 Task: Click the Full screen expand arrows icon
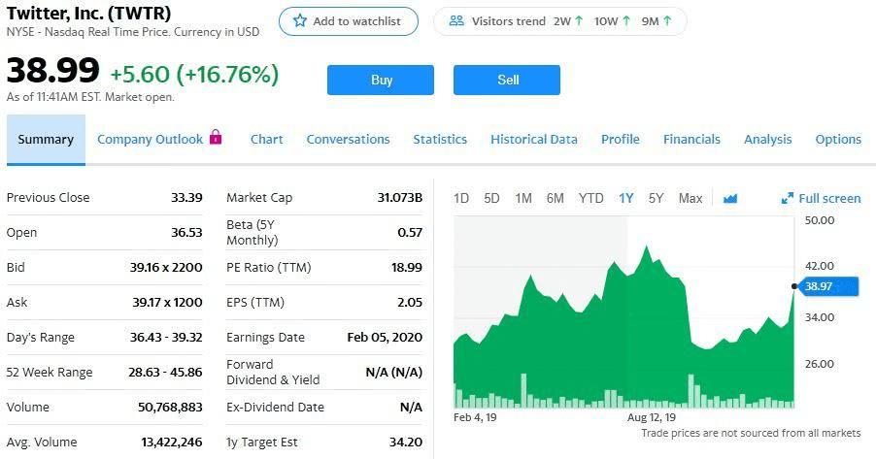pyautogui.click(x=788, y=199)
